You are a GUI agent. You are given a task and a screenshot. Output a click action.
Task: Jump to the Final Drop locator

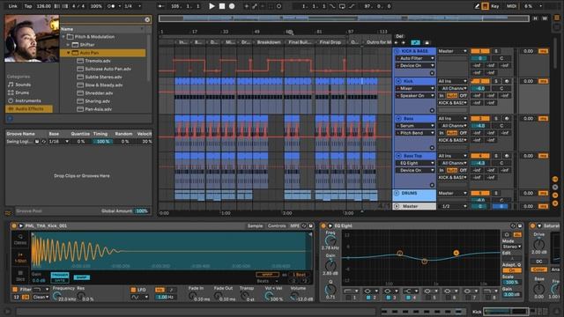330,42
